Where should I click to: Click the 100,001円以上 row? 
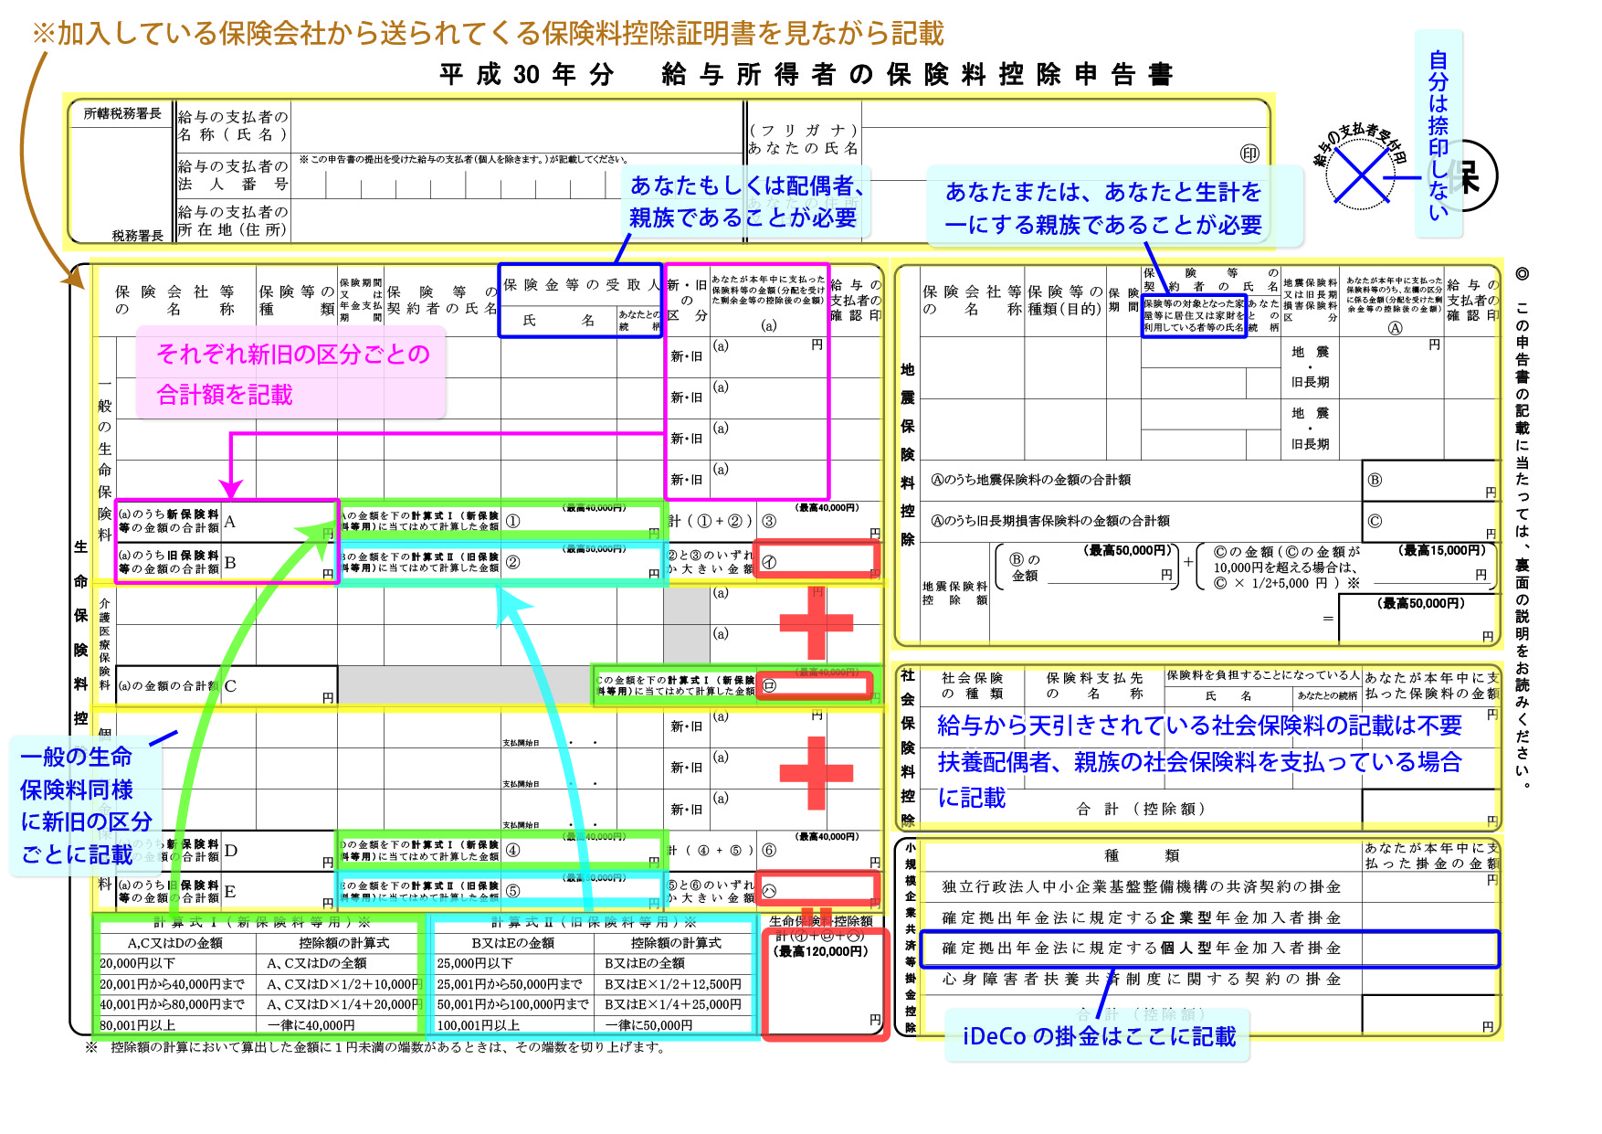pos(595,1025)
